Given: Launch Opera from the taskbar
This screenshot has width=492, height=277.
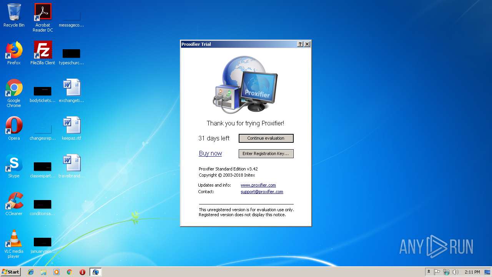Looking at the screenshot, I should [x=82, y=272].
